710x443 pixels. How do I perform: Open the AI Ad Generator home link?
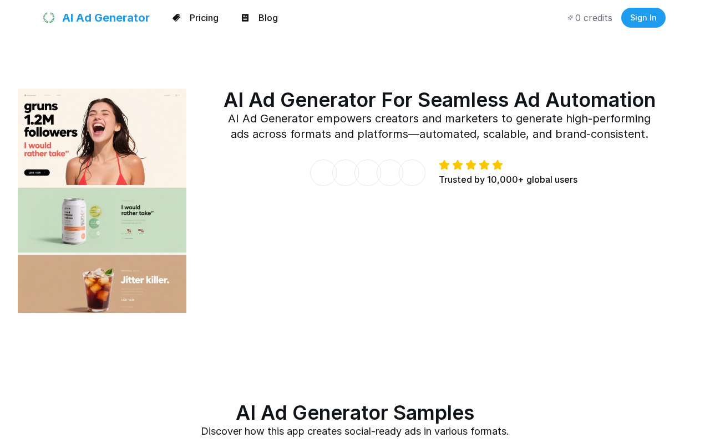click(105, 18)
